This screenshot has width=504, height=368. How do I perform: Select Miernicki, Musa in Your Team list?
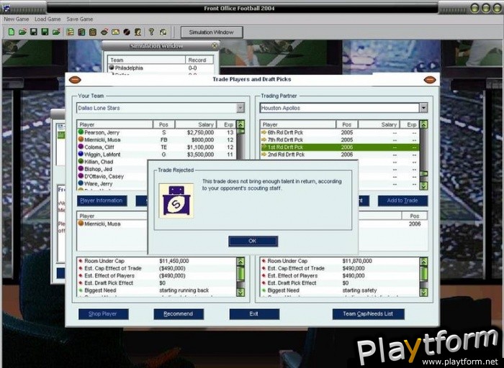click(x=156, y=139)
